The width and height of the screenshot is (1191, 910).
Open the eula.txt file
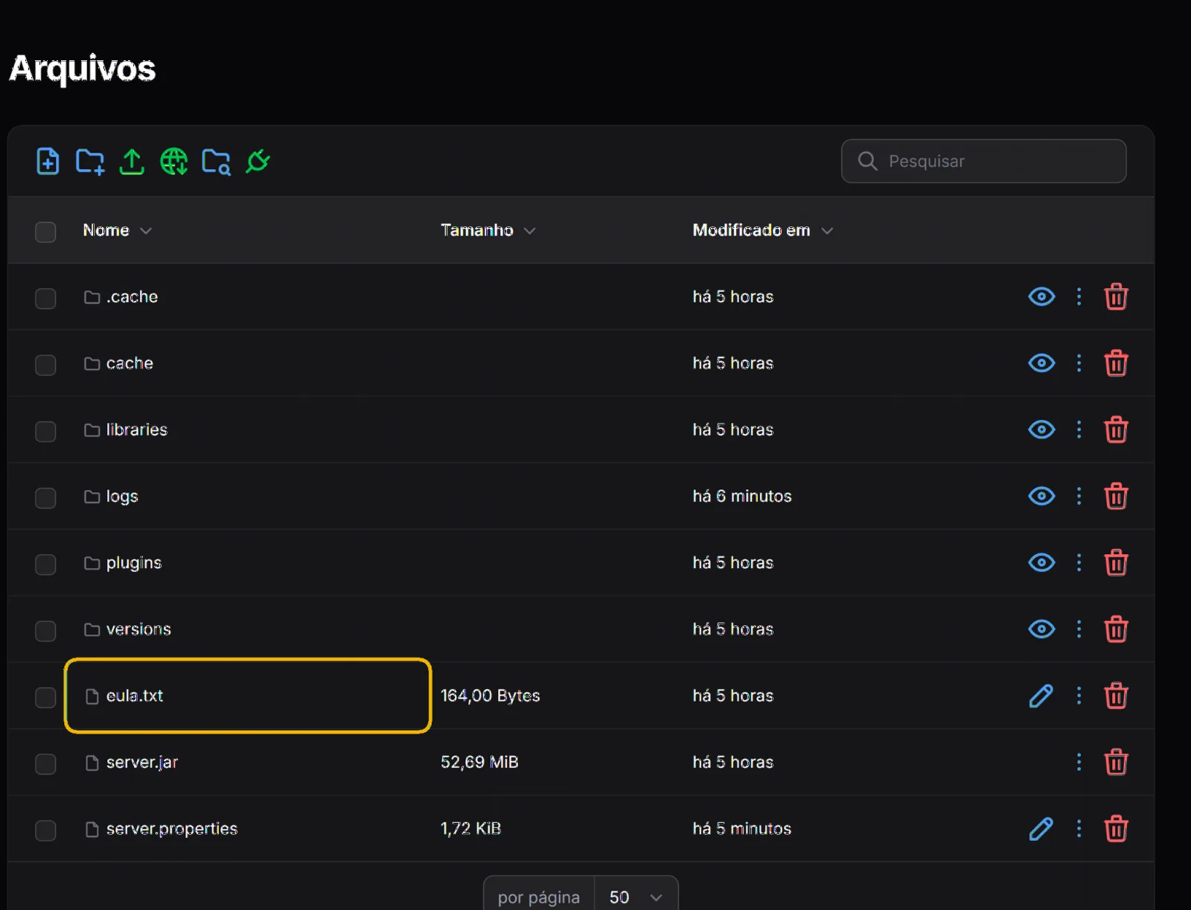tap(135, 696)
